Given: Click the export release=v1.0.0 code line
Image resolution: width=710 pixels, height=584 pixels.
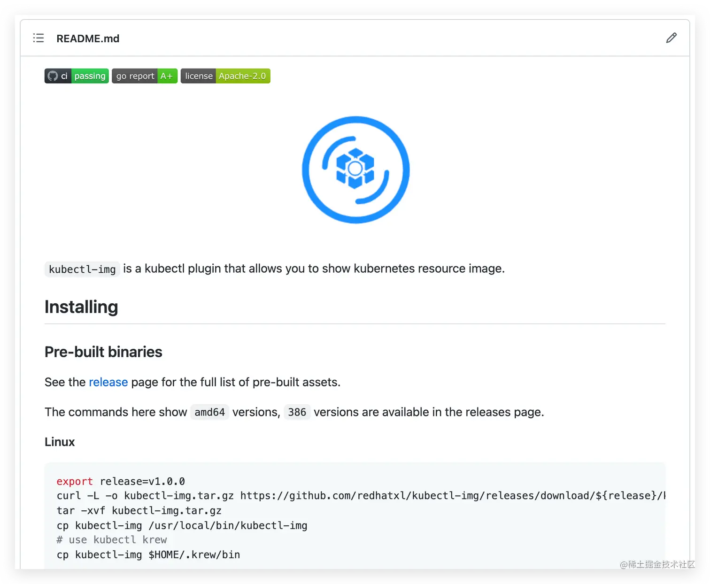Looking at the screenshot, I should (x=121, y=481).
